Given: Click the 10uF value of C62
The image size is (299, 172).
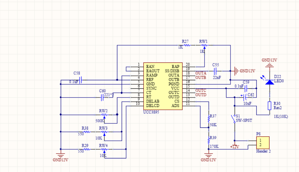Looking at the screenshot, I should coord(247,104).
